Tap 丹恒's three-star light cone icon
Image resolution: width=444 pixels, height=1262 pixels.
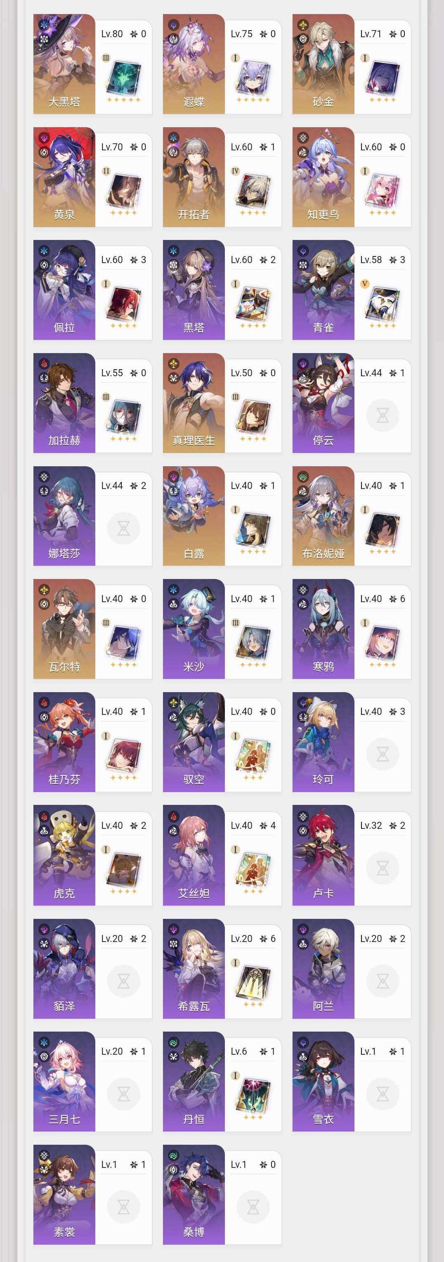[253, 1094]
